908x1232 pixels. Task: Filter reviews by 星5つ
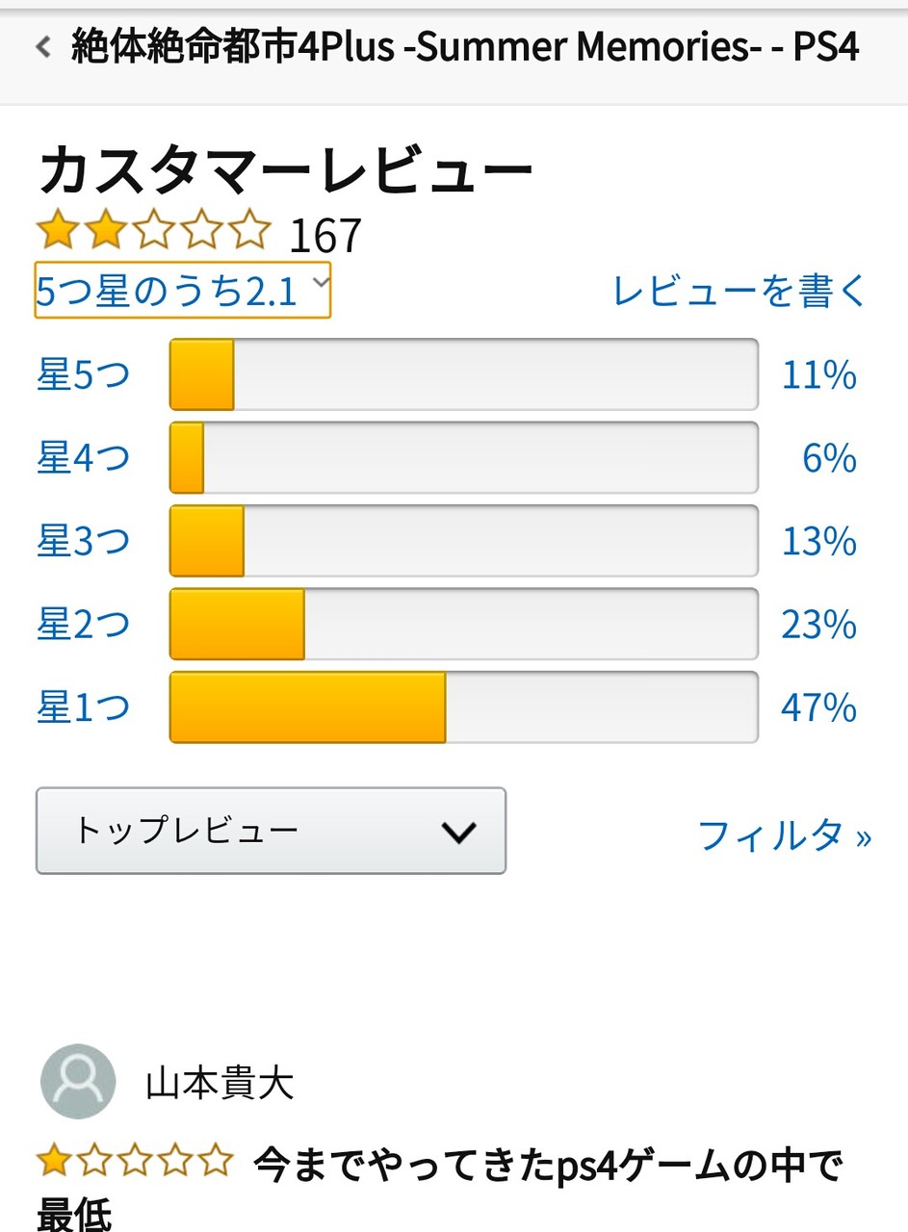(x=84, y=374)
